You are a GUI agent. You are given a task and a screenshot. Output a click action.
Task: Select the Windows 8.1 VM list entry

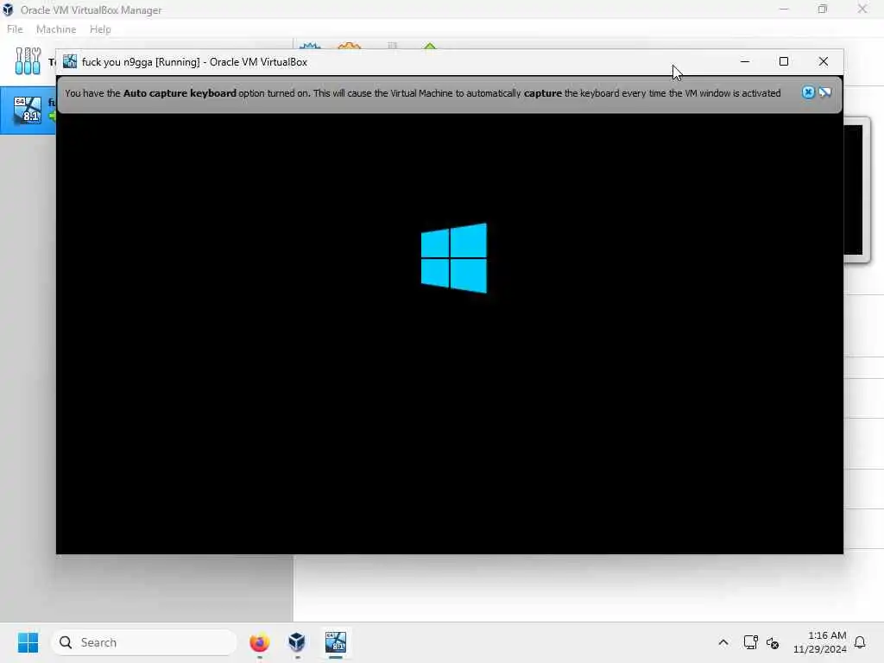[28, 110]
